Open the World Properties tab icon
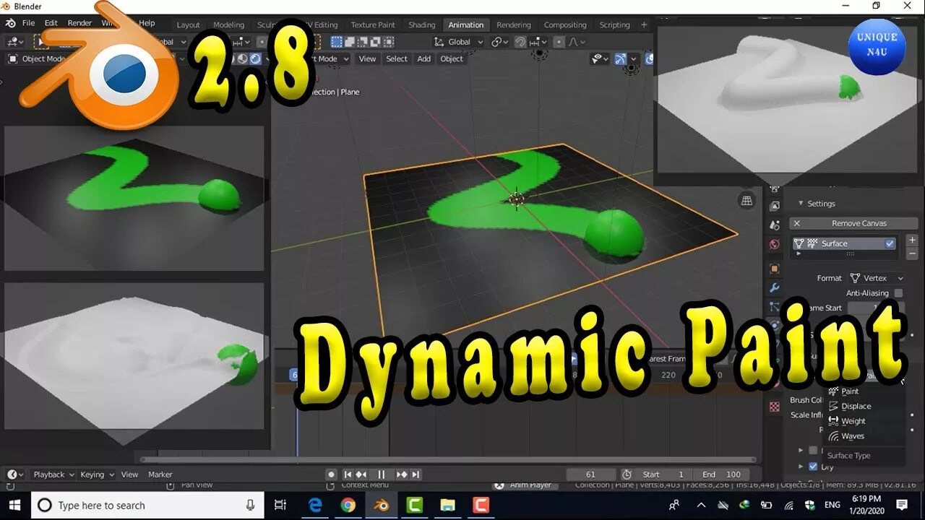 (775, 244)
